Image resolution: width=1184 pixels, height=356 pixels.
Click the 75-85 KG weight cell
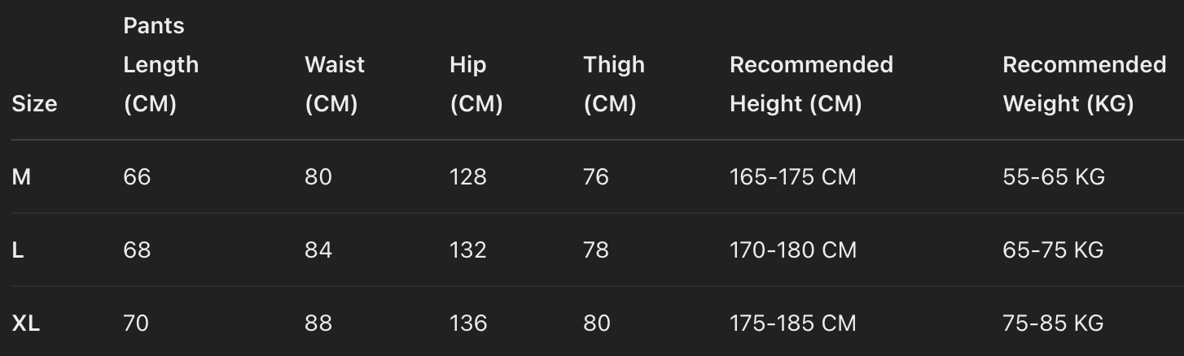click(x=1053, y=323)
